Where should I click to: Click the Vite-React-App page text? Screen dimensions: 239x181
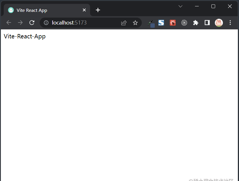pos(25,37)
